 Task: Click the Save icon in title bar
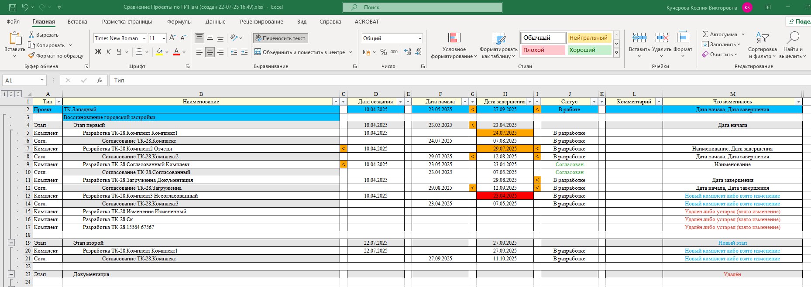(x=12, y=7)
